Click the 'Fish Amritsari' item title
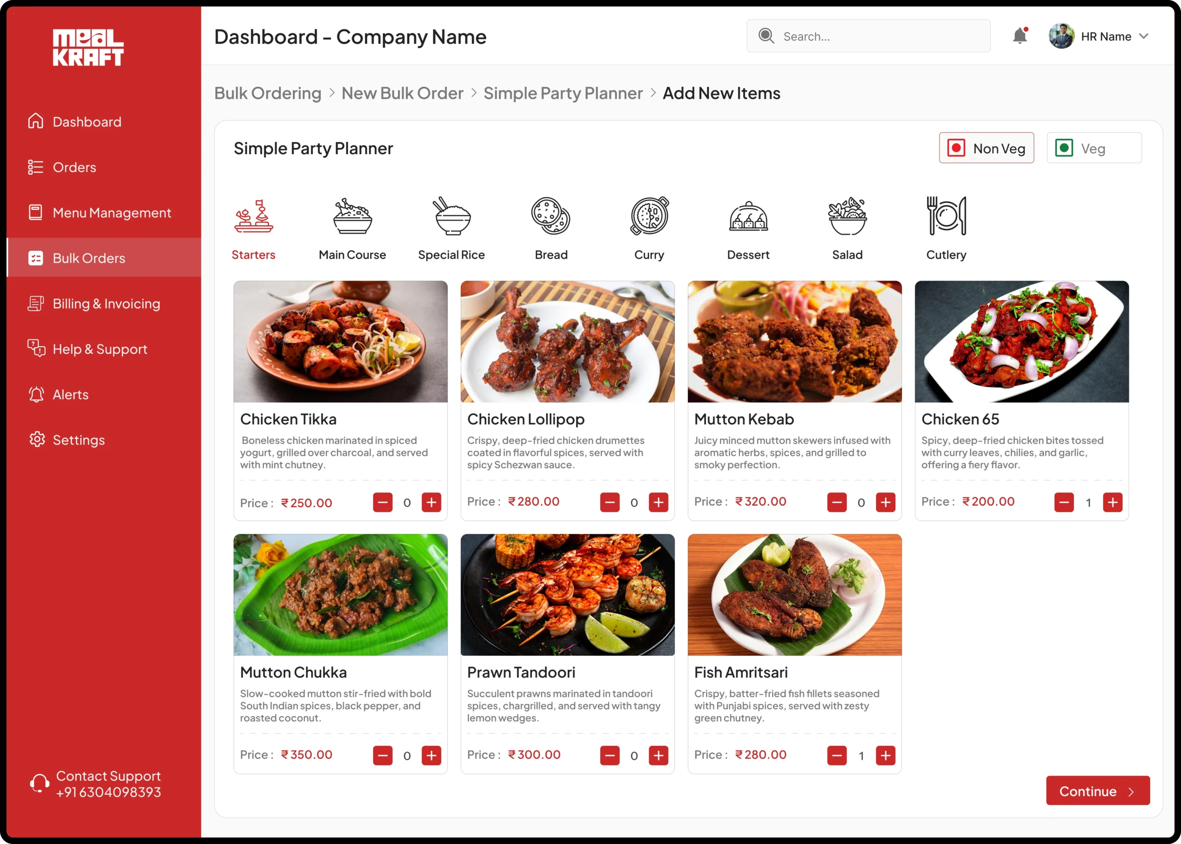The height and width of the screenshot is (844, 1181). point(741,672)
